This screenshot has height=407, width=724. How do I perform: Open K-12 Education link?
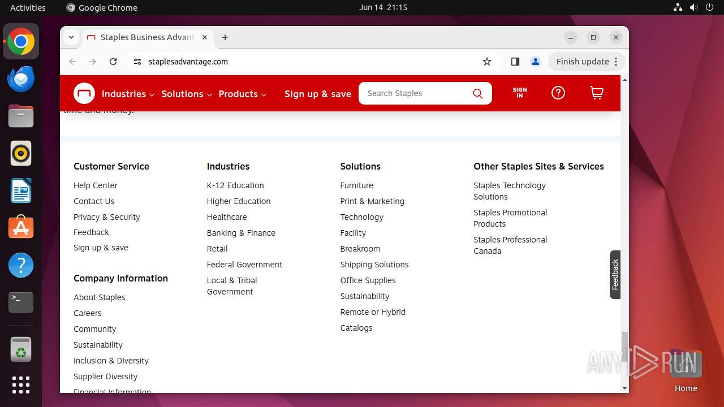(x=235, y=185)
